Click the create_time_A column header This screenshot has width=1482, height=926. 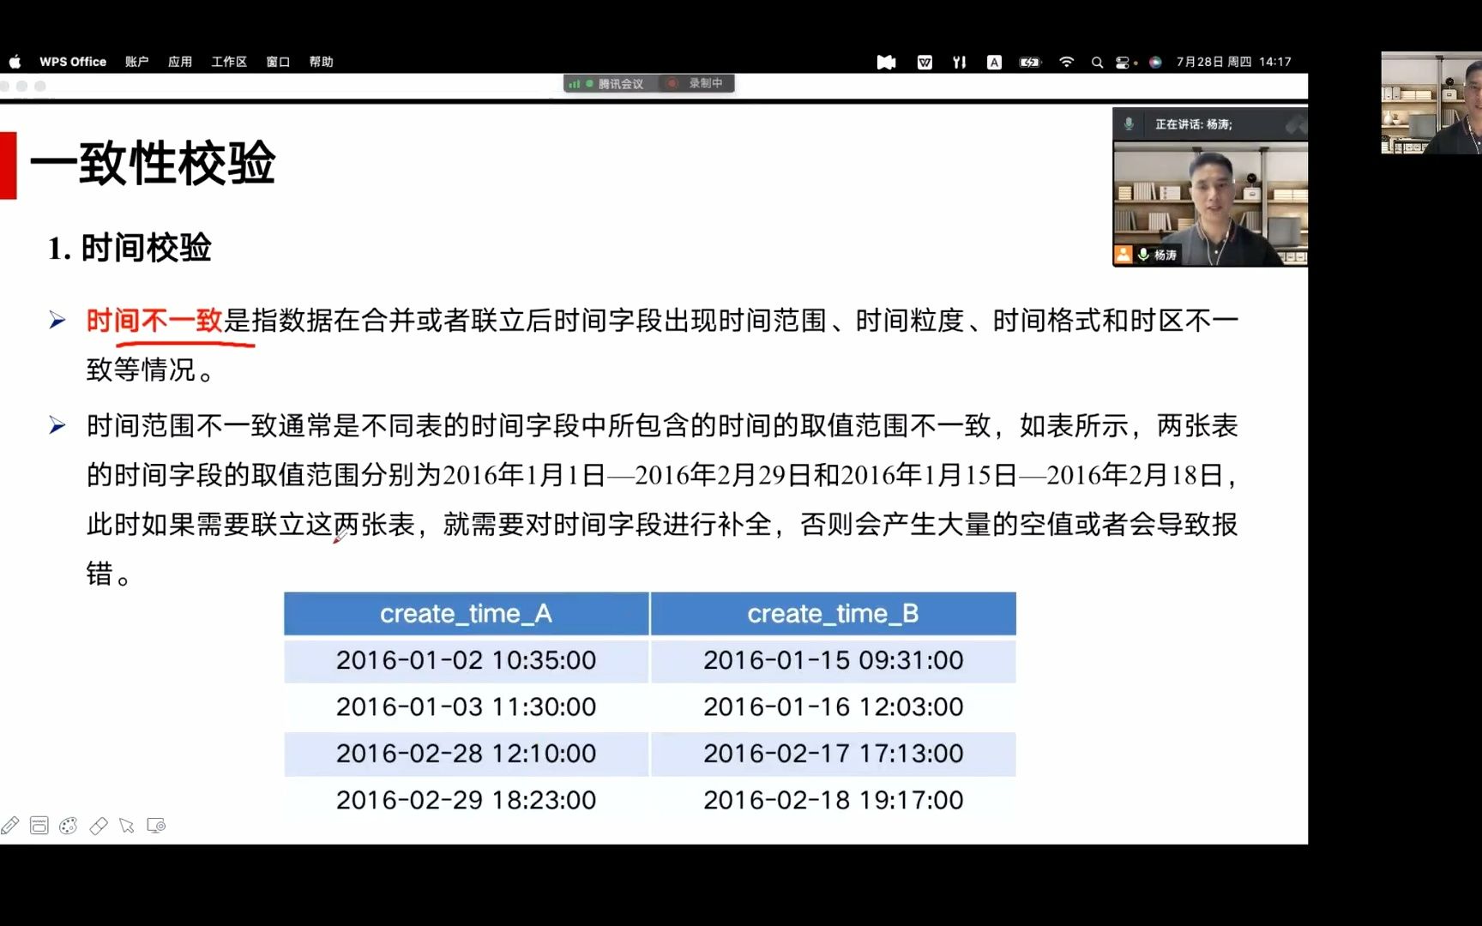[466, 614]
